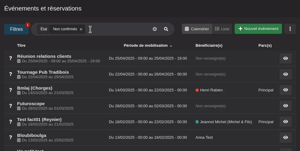Click the search magnifying glass icon
This screenshot has width=300, height=151.
pyautogui.click(x=166, y=29)
